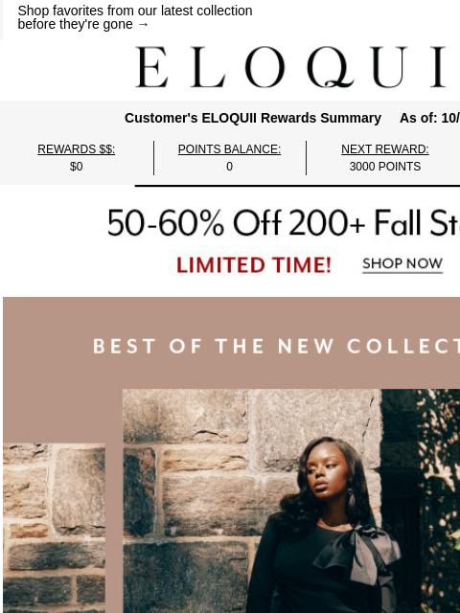Click the arrow after 'before they're gone'
The image size is (460, 613).
[x=143, y=24]
